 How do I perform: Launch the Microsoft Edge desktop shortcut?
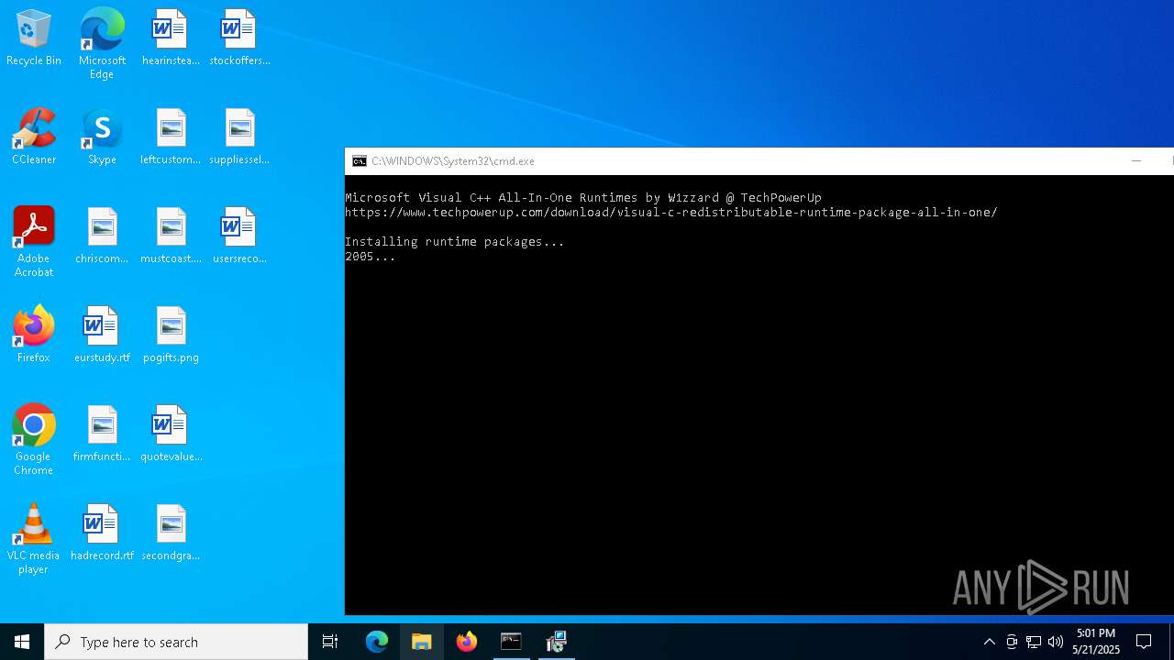(x=102, y=44)
